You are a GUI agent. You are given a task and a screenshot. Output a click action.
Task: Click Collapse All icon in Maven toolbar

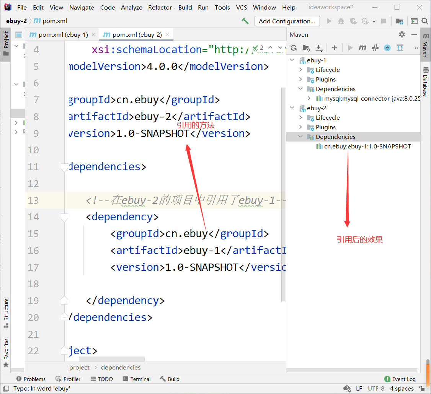click(400, 48)
